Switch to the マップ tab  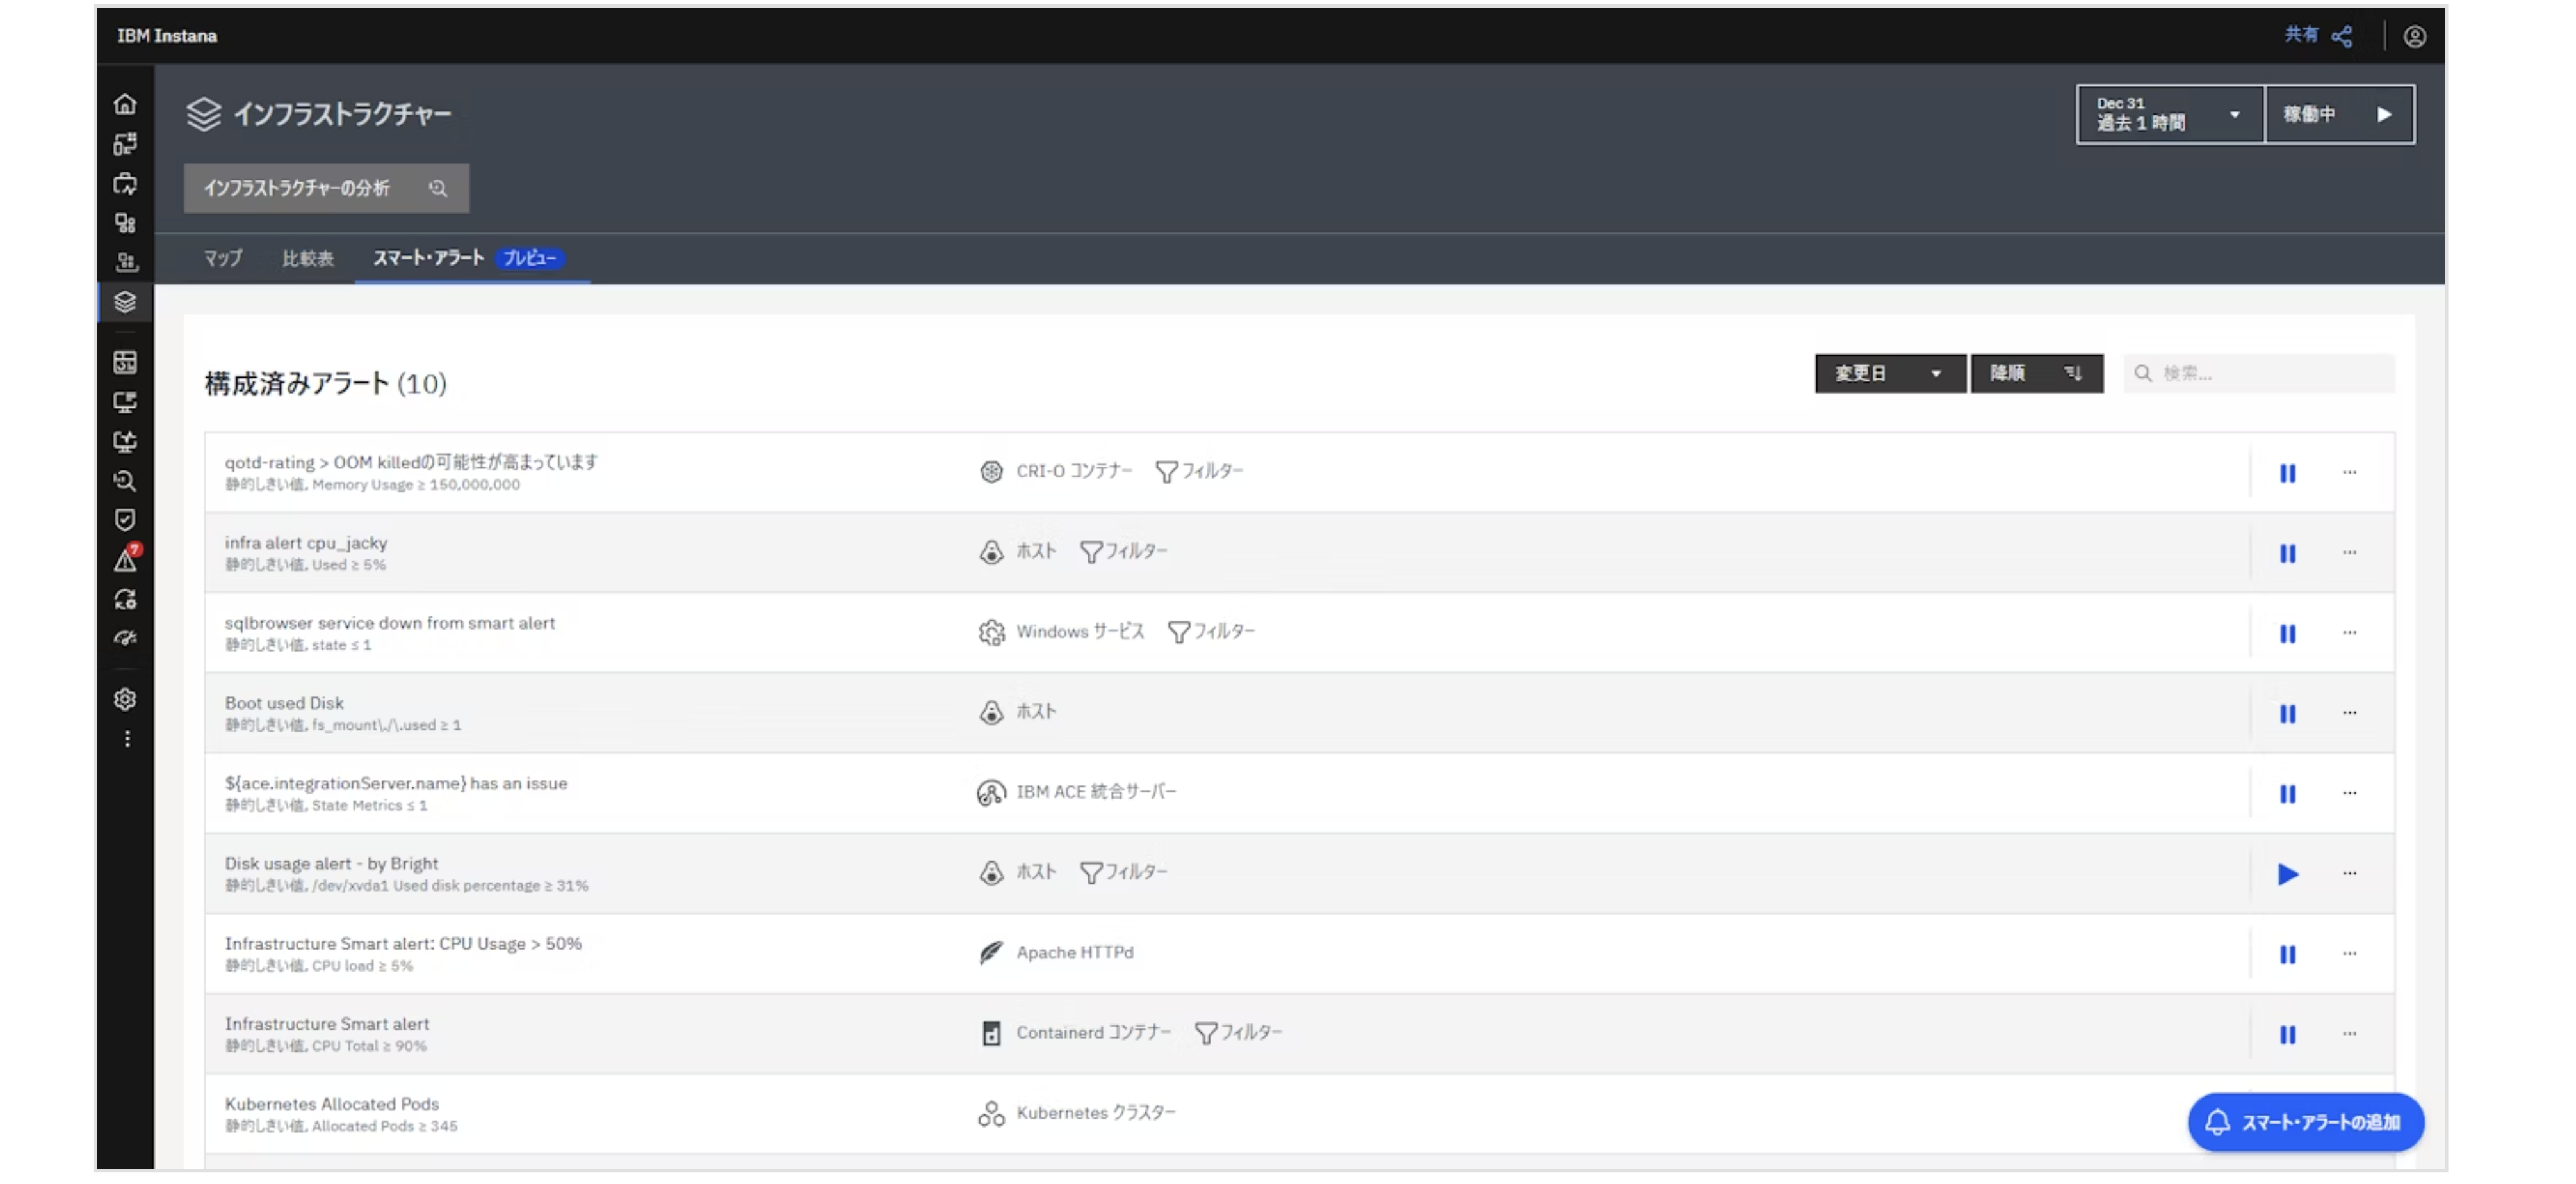point(223,258)
